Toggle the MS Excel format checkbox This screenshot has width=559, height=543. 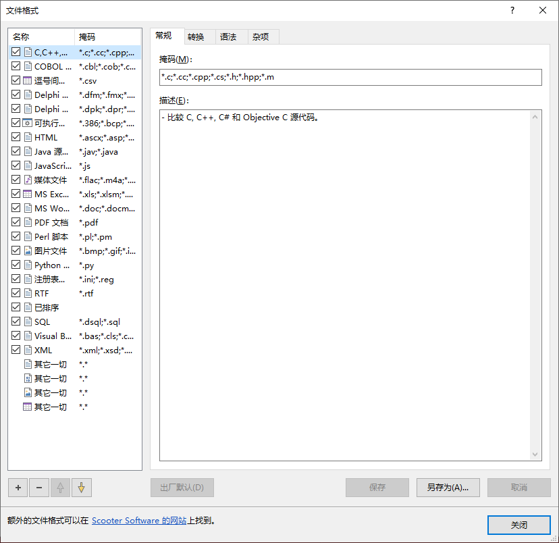coord(16,194)
